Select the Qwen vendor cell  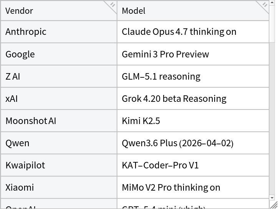click(x=59, y=143)
